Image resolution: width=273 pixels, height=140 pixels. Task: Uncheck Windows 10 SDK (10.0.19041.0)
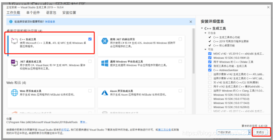(x=210, y=58)
